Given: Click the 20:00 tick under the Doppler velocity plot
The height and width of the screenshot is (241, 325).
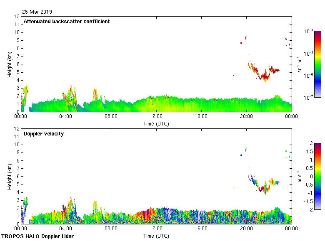Looking at the screenshot, I should (x=246, y=229).
